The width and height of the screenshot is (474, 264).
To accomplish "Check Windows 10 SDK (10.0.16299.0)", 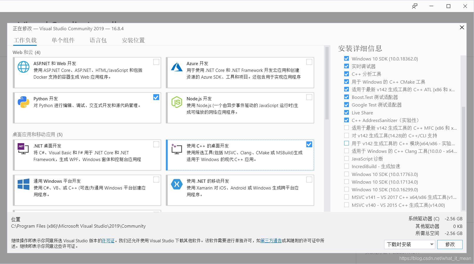I will pos(347,189).
